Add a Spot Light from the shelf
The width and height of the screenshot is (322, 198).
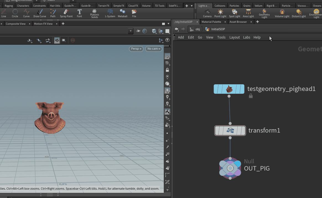234,13
